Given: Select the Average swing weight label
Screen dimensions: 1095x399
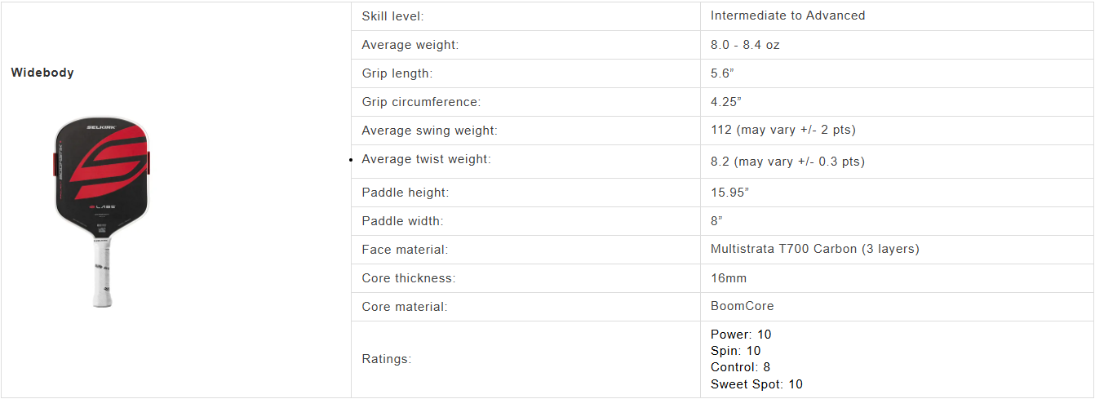Looking at the screenshot, I should (x=429, y=131).
